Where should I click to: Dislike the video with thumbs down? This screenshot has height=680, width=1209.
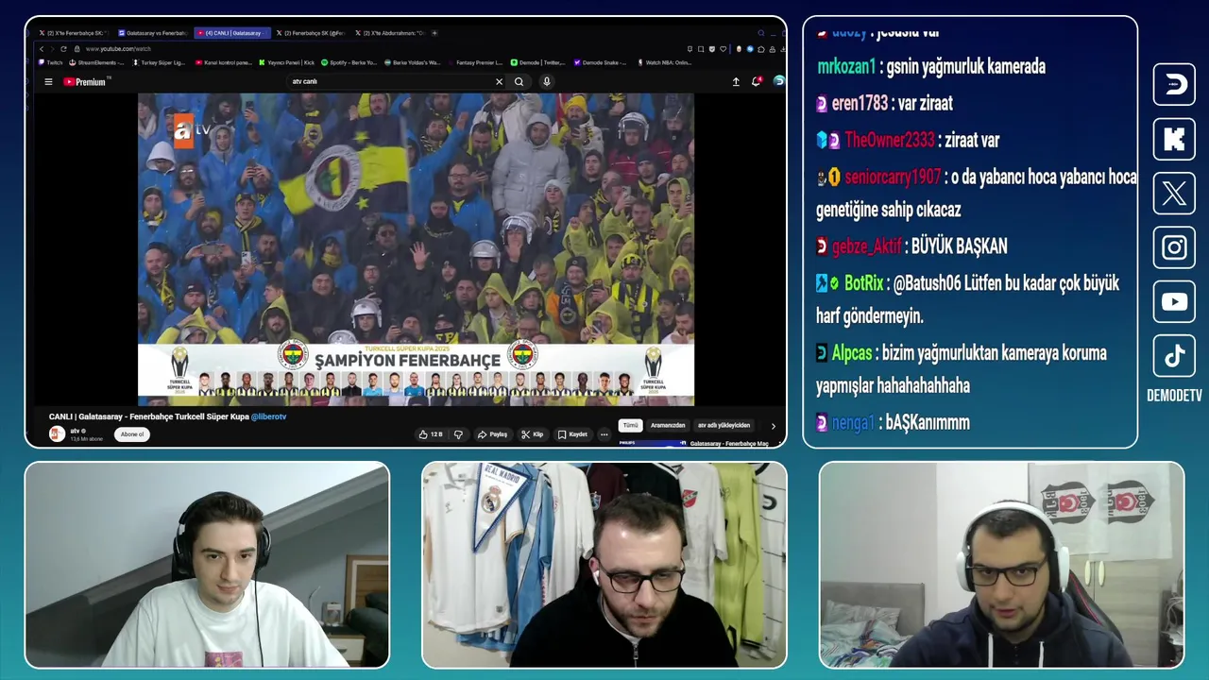tap(458, 434)
